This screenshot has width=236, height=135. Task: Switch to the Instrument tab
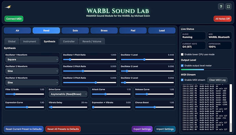click(x=29, y=41)
